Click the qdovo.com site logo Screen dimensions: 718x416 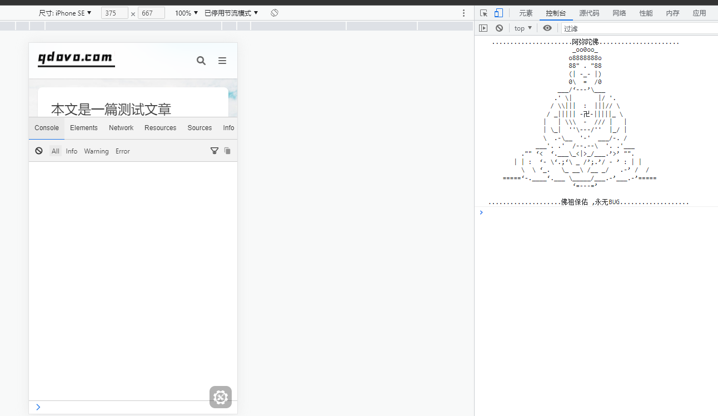coord(76,59)
